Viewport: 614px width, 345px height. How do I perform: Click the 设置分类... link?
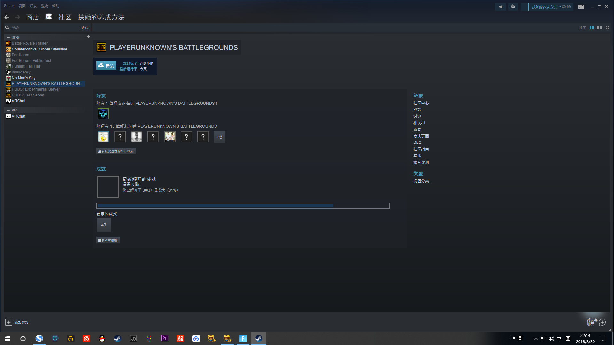tap(423, 181)
